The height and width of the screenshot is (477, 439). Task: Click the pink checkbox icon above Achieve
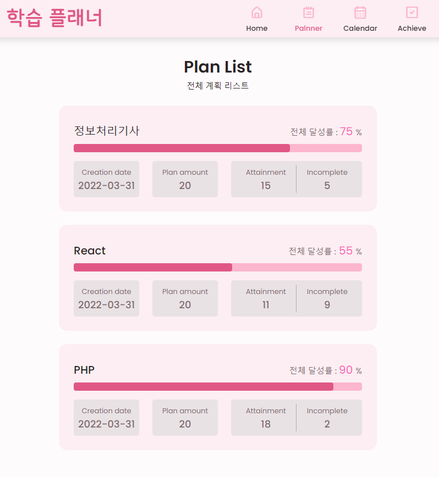pyautogui.click(x=412, y=12)
